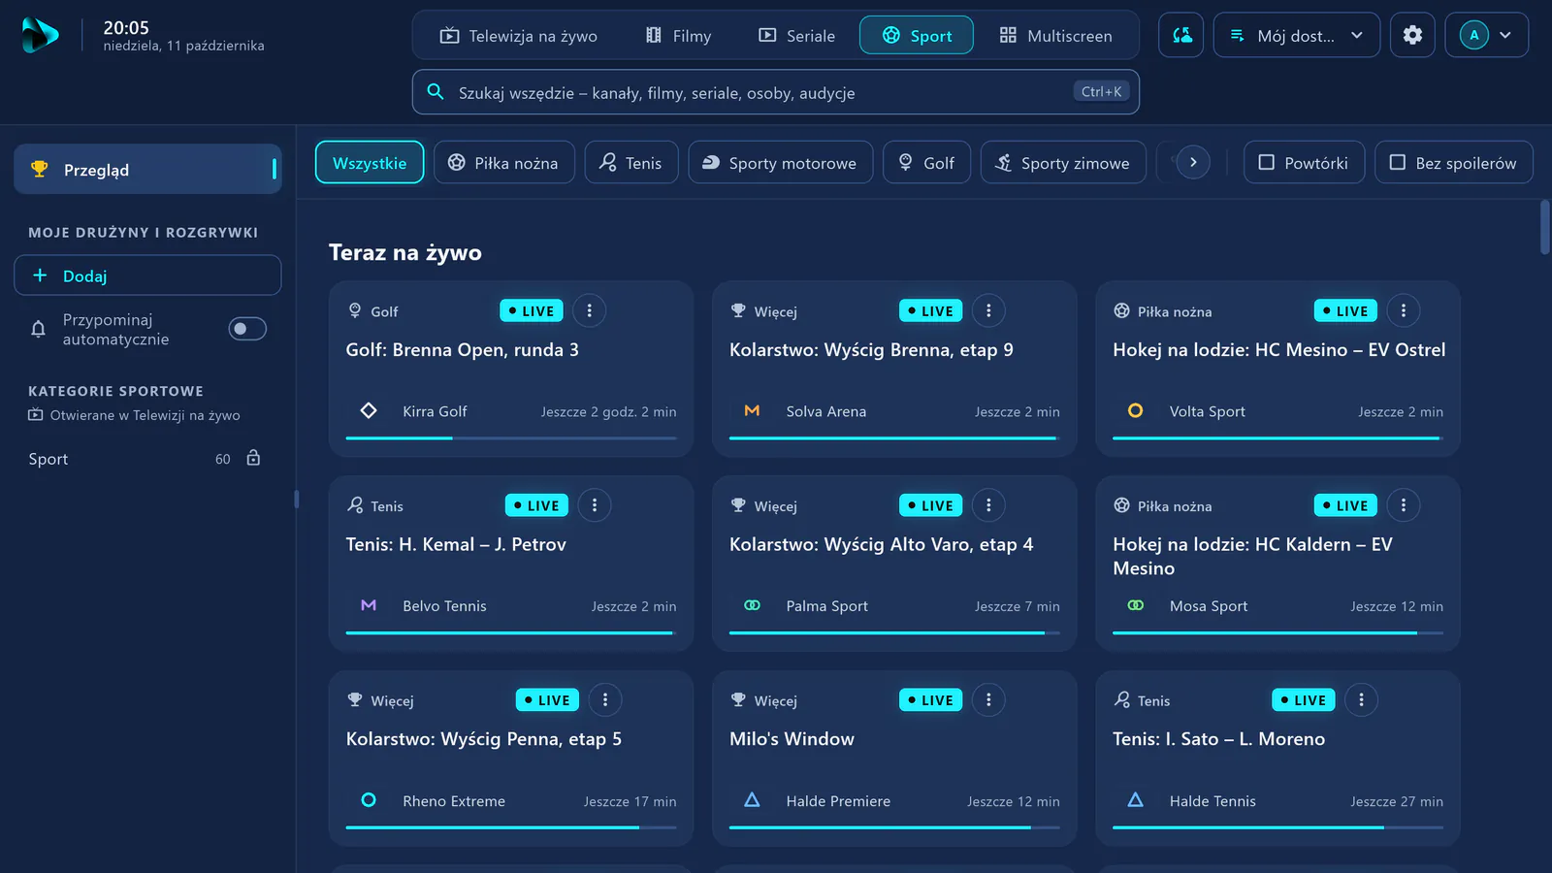Click the Dodaj button in sidebar
The width and height of the screenshot is (1552, 873).
147,275
